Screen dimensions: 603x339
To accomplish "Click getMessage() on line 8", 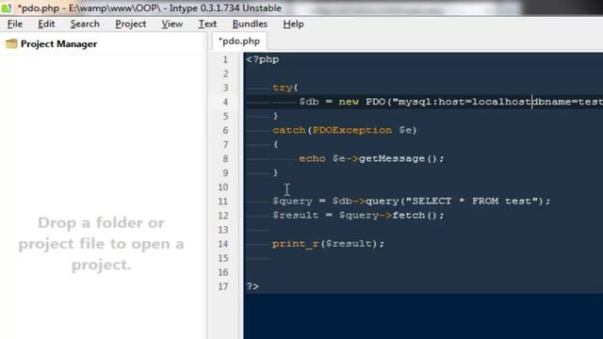I will coord(398,159).
